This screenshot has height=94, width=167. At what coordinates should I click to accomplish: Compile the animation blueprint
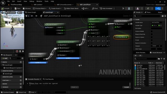(x=5, y=8)
